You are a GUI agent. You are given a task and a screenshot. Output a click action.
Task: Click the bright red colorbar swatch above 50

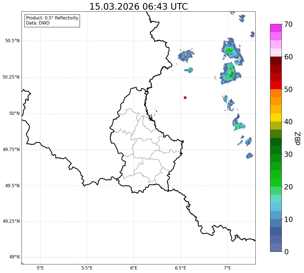[x=276, y=85]
